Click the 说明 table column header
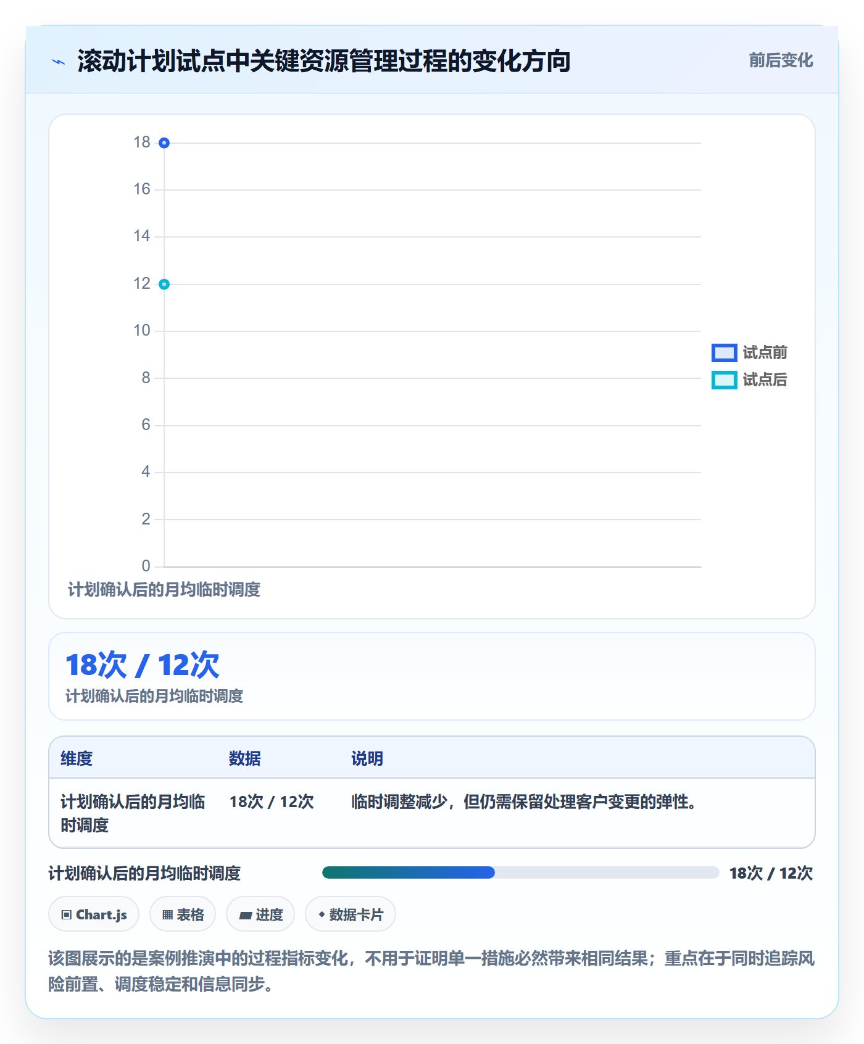This screenshot has height=1044, width=864. pos(367,758)
